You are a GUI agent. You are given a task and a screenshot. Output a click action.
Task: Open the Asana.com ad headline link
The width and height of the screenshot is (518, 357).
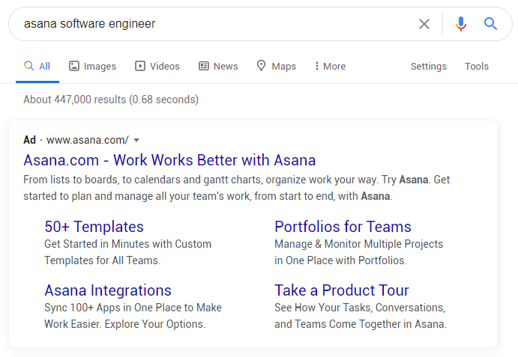[x=169, y=160]
